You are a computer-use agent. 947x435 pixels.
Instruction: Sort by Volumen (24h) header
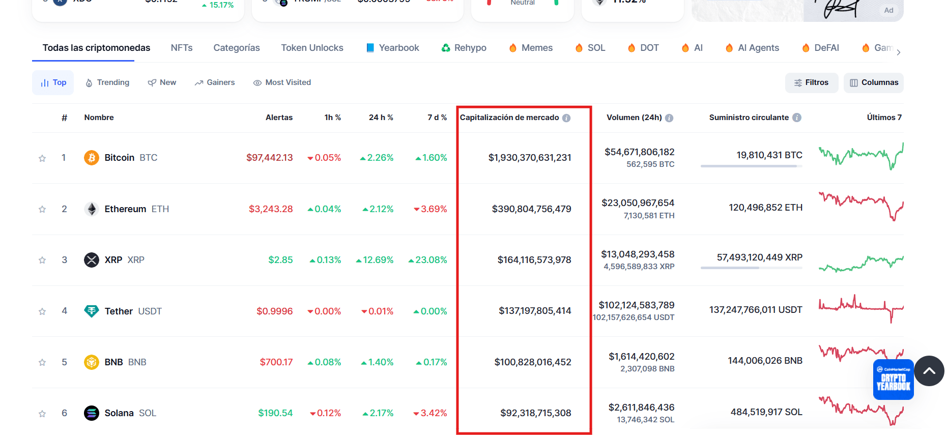(634, 118)
